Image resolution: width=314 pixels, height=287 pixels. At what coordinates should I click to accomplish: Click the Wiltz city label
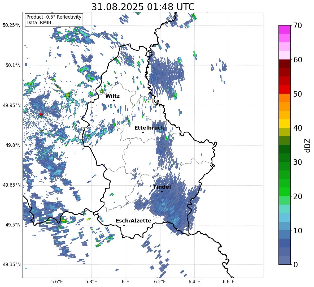tap(112, 96)
